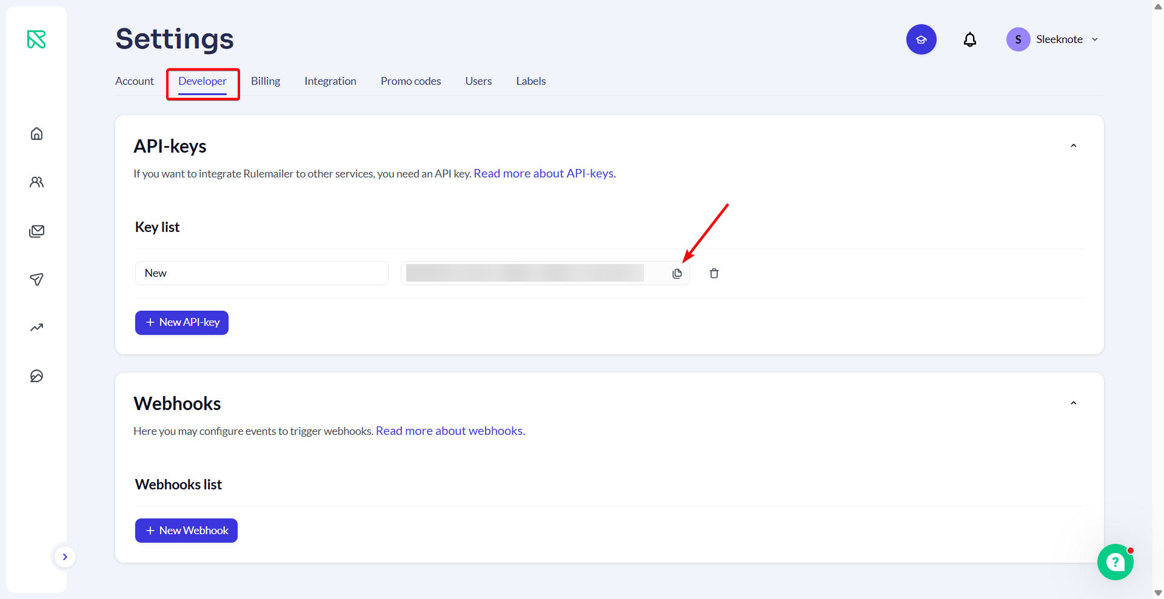Switch to the Integration tab
The width and height of the screenshot is (1164, 599).
330,81
